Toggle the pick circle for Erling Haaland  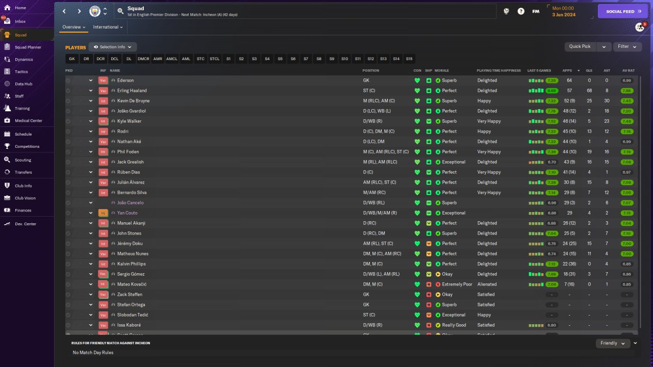point(68,90)
